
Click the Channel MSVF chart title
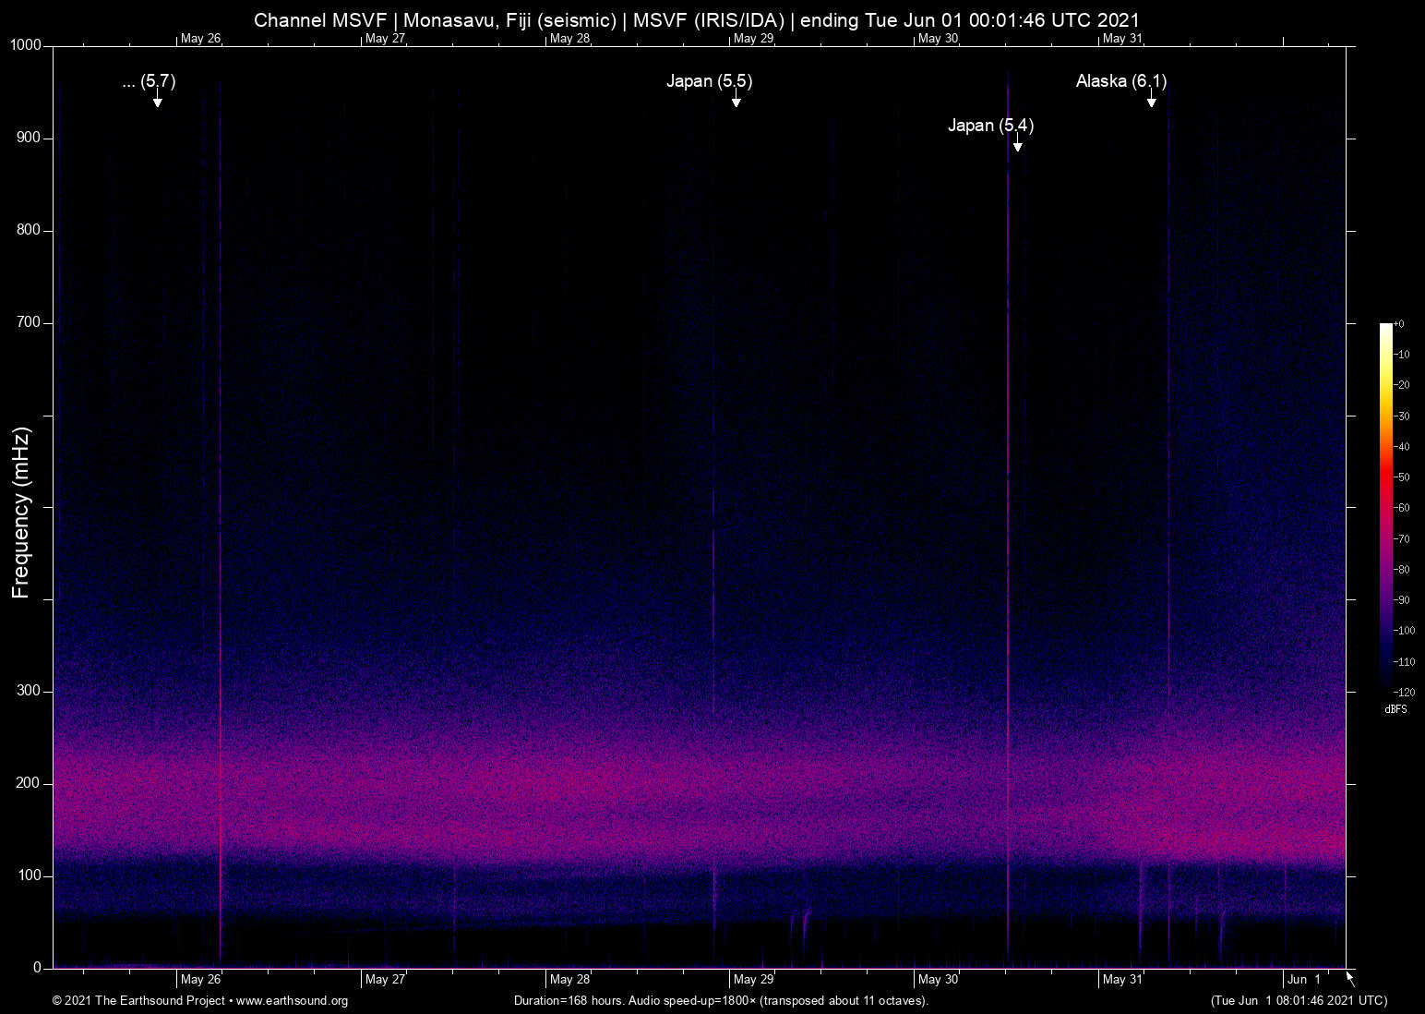[697, 20]
